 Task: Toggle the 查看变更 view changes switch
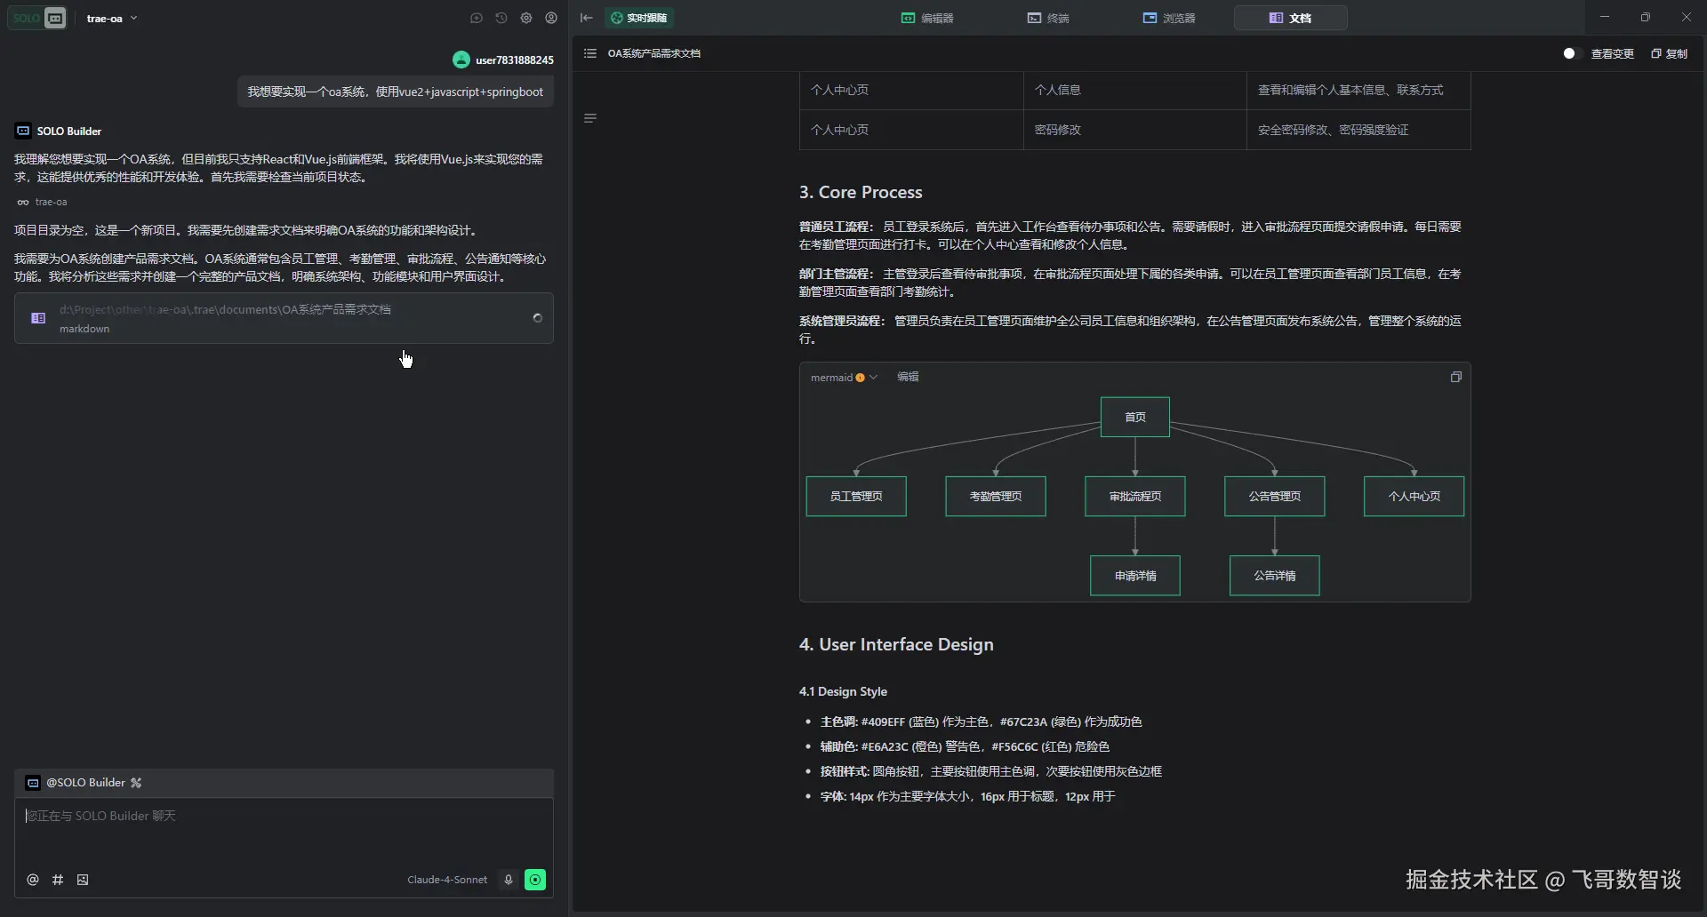(x=1569, y=53)
